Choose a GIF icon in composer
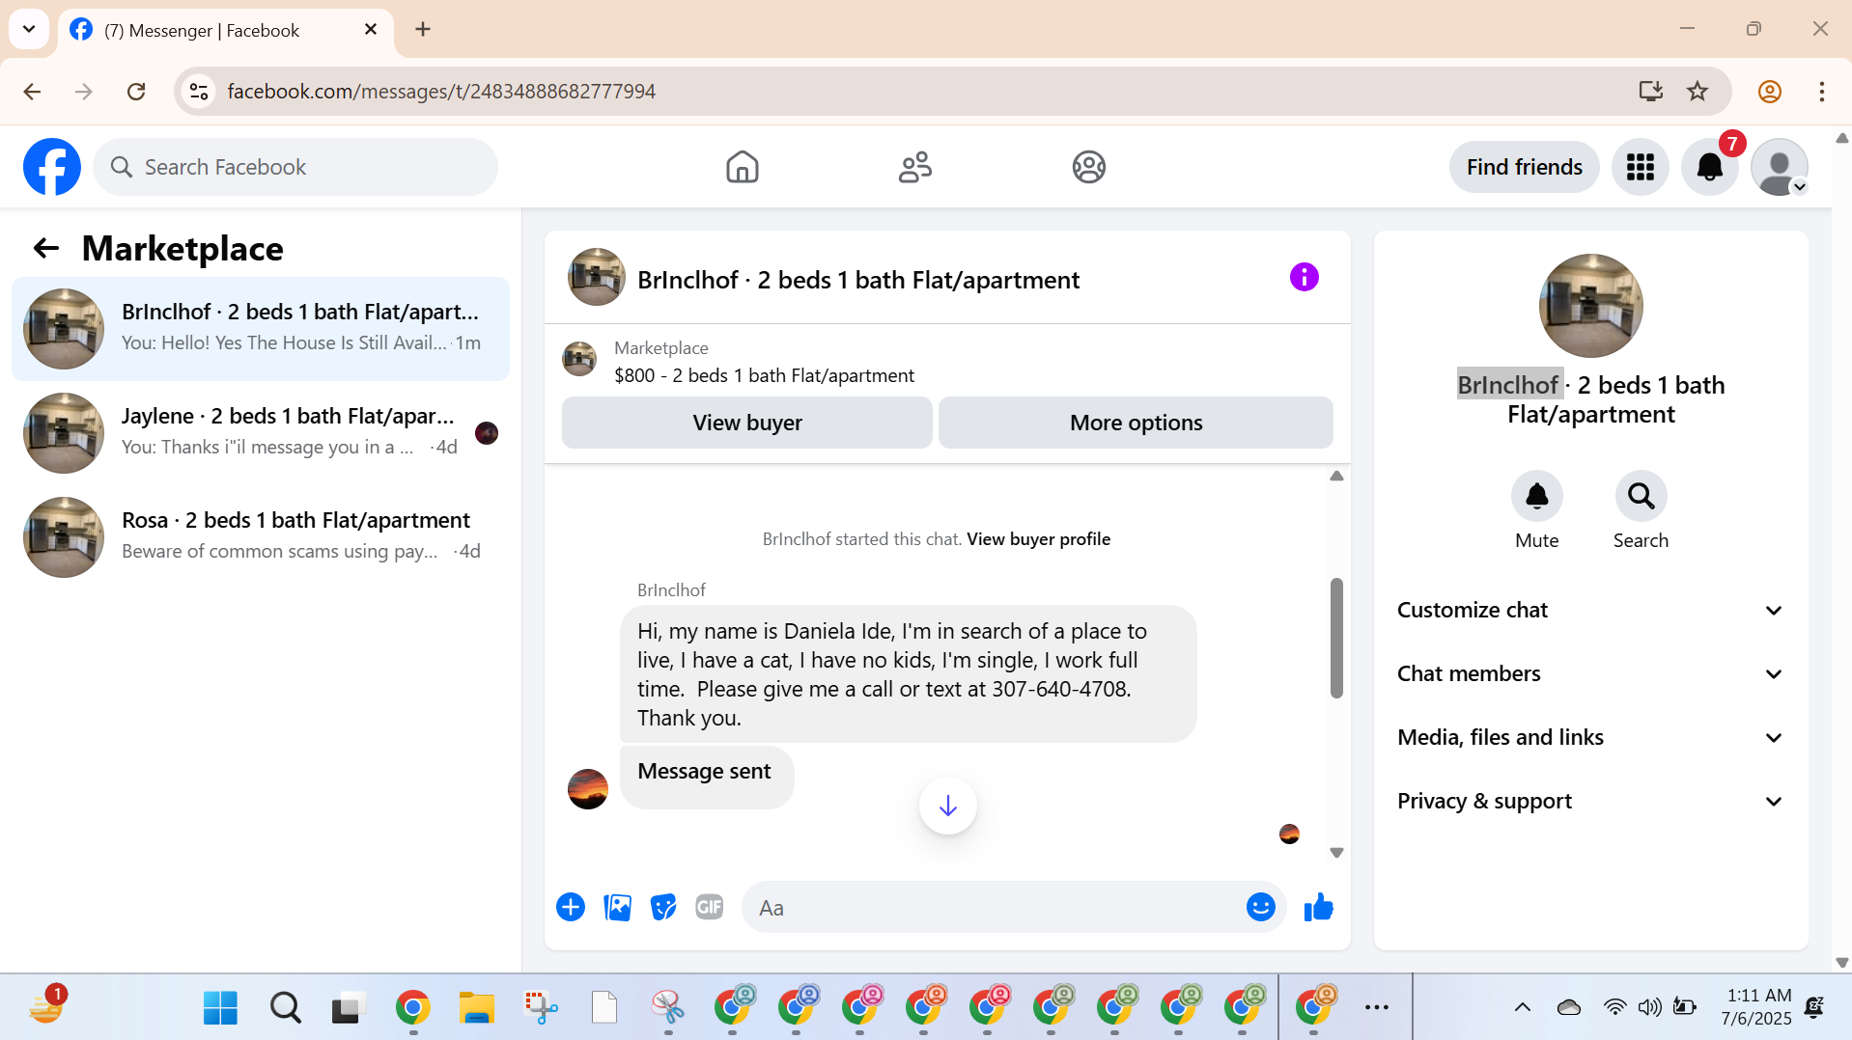1852x1040 pixels. [710, 907]
